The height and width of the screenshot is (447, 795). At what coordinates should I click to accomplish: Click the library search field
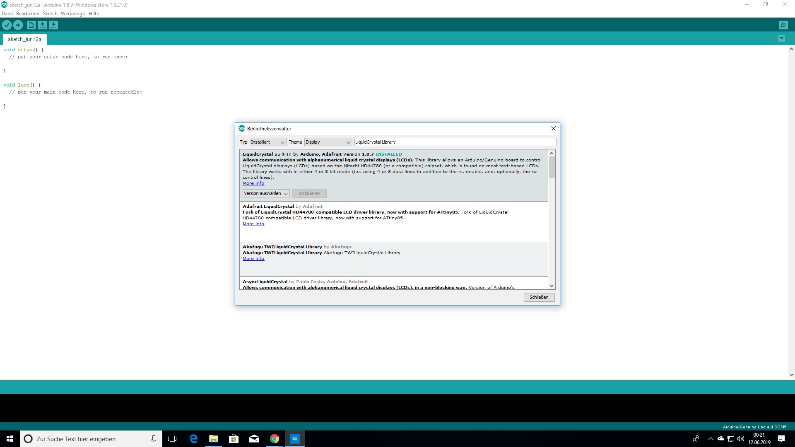pyautogui.click(x=455, y=142)
